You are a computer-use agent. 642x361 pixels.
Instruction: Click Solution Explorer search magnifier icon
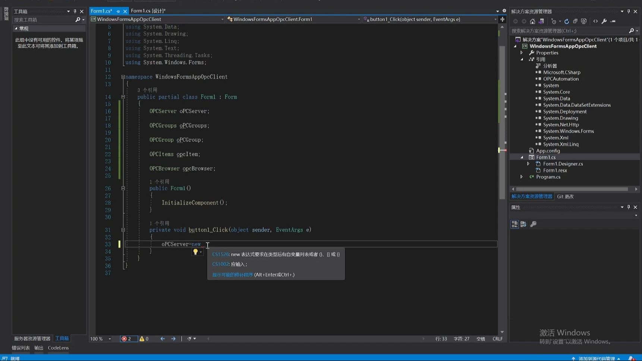coord(631,31)
